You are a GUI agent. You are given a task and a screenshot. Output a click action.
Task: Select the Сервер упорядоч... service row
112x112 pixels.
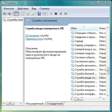coord(88,45)
